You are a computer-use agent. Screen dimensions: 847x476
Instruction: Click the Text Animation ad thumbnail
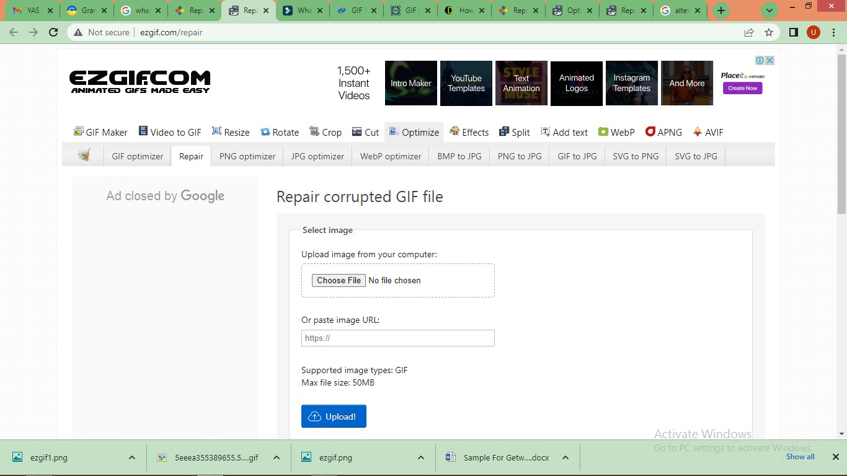[x=521, y=83]
